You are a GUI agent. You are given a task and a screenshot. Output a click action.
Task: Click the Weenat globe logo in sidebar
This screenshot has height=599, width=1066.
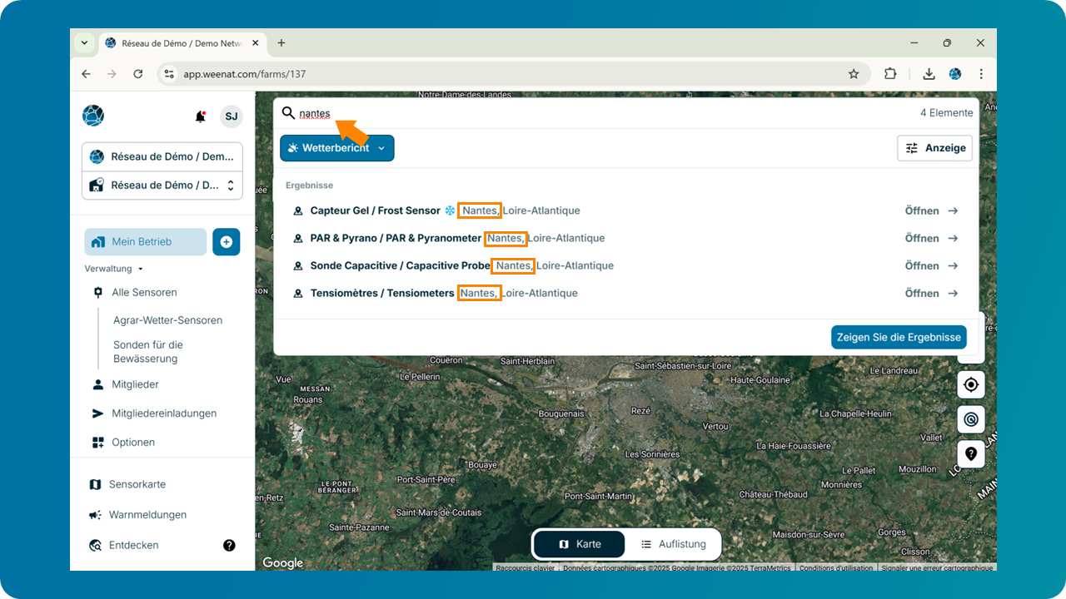[x=93, y=116]
